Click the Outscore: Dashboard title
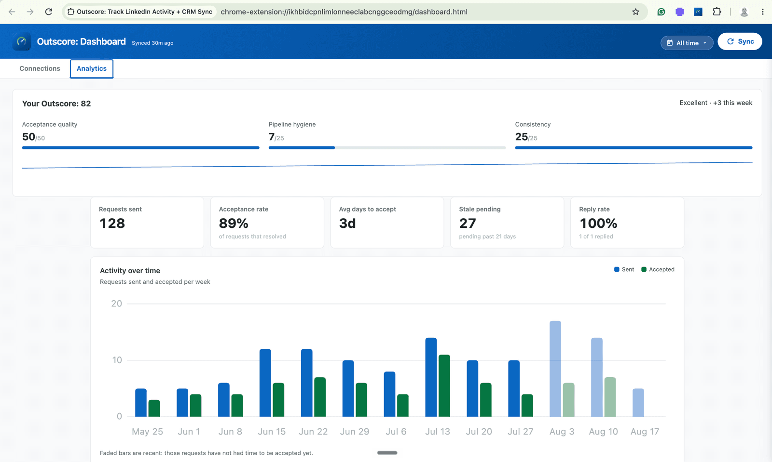The width and height of the screenshot is (772, 462). coord(81,41)
